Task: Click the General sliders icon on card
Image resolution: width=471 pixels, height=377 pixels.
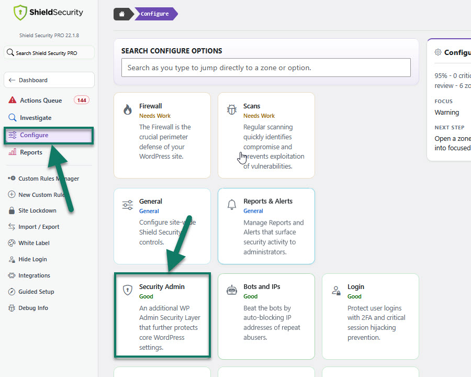Action: coord(128,205)
